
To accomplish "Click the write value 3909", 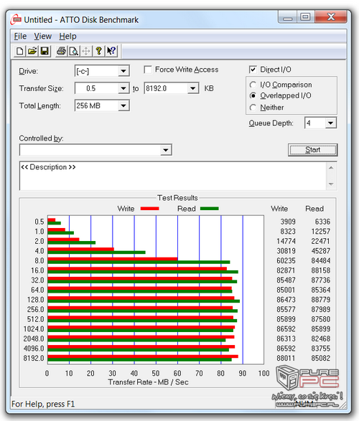I will 288,222.
